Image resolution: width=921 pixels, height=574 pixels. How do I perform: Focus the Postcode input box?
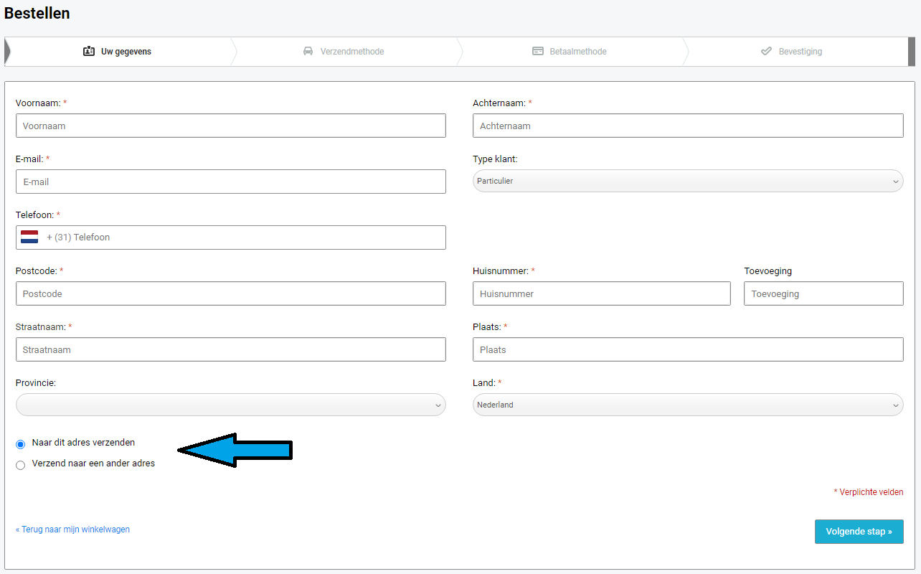[x=230, y=294]
